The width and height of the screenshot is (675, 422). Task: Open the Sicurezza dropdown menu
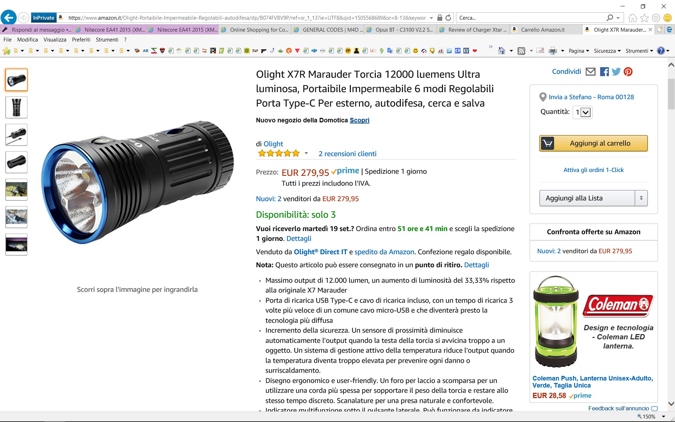[x=607, y=51]
